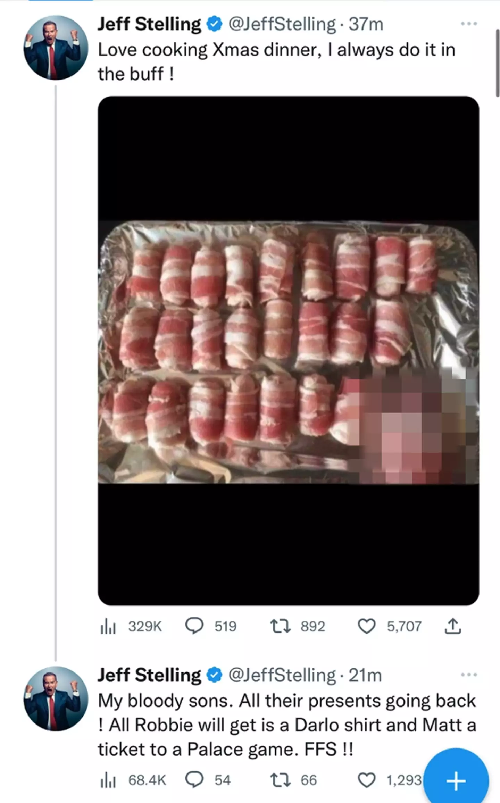View analytics icon on the 'My bloody sons' tweet
500x803 pixels.
(x=108, y=780)
